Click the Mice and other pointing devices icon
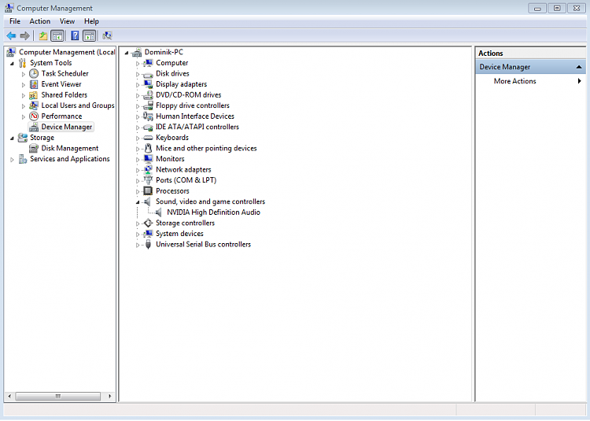The width and height of the screenshot is (590, 421). (148, 148)
